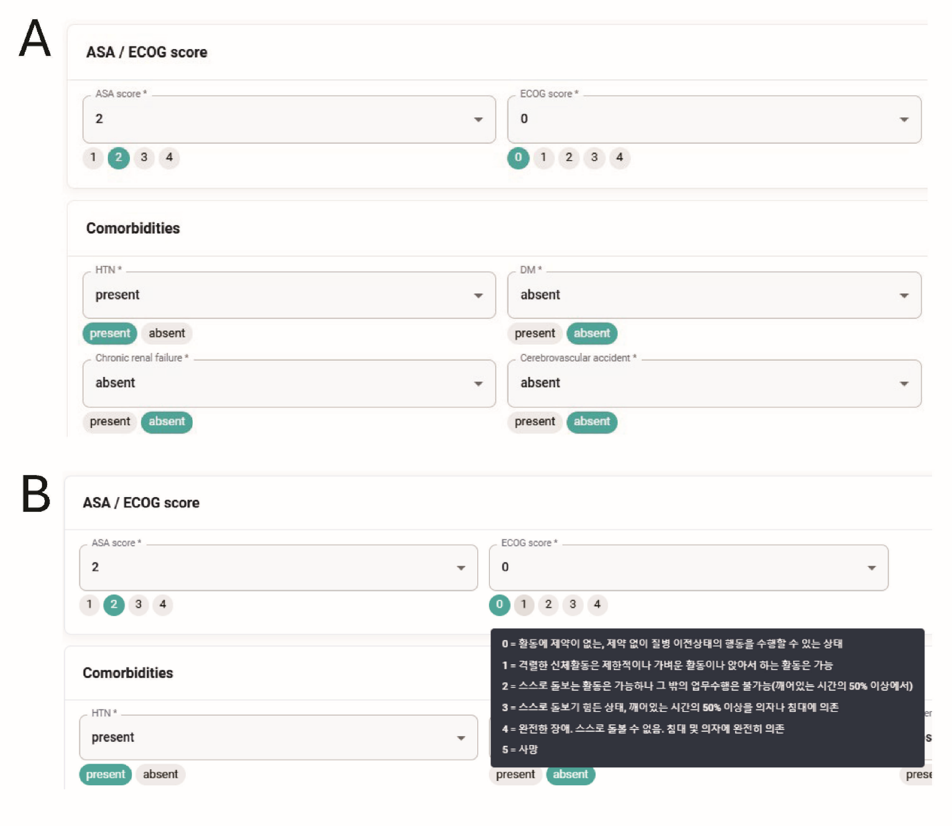Open the Chronic renal failure dropdown arrow
The width and height of the screenshot is (952, 826).
(478, 384)
